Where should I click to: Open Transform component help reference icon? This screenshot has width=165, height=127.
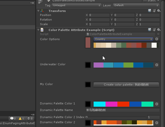pos(150,11)
